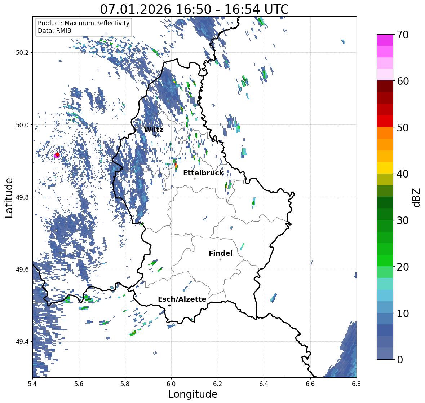The height and width of the screenshot is (403, 425).
Task: Click the 10 value on the colorbar
Action: pos(403,313)
